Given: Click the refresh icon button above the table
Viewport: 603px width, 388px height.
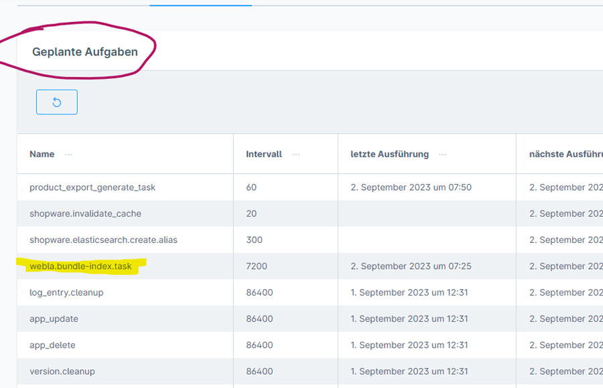Looking at the screenshot, I should click(x=56, y=102).
